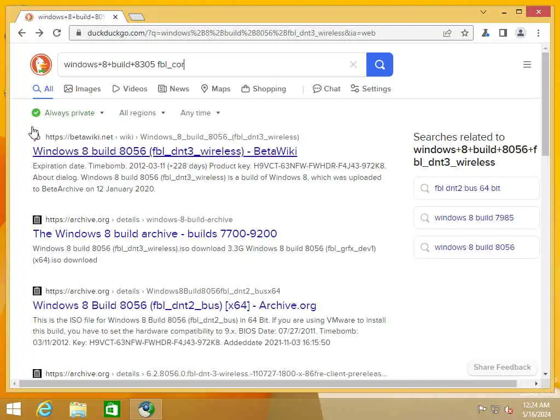Image resolution: width=560 pixels, height=420 pixels.
Task: Open The Windows 8 build archive result
Action: tap(155, 234)
